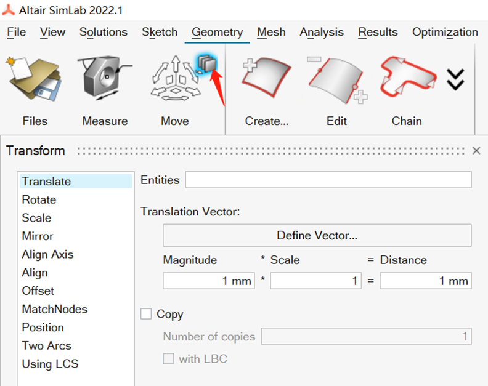Open the Create face tool icon
Image resolution: width=488 pixels, height=386 pixels.
266,78
